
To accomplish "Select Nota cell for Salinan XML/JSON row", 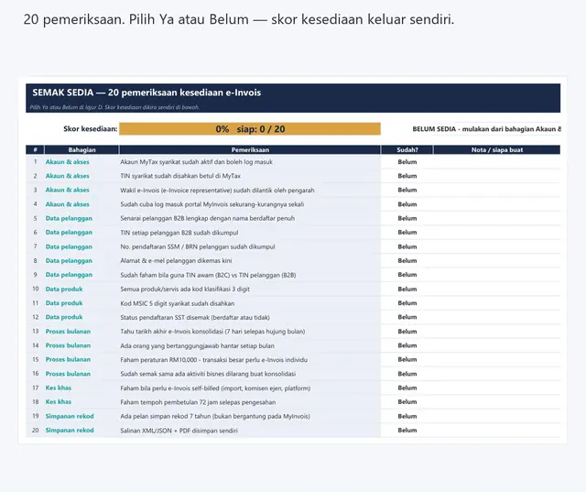I will (x=496, y=431).
